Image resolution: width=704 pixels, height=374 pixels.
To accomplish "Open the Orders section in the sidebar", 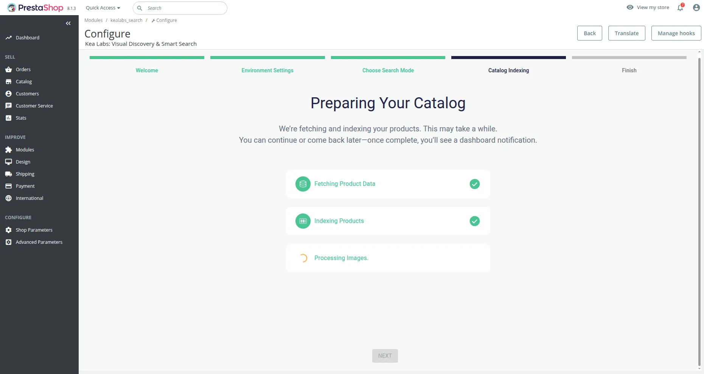I will coord(23,69).
